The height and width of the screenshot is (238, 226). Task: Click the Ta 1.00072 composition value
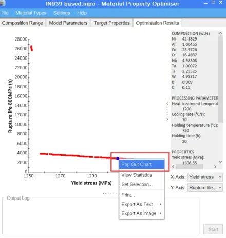coord(190,66)
